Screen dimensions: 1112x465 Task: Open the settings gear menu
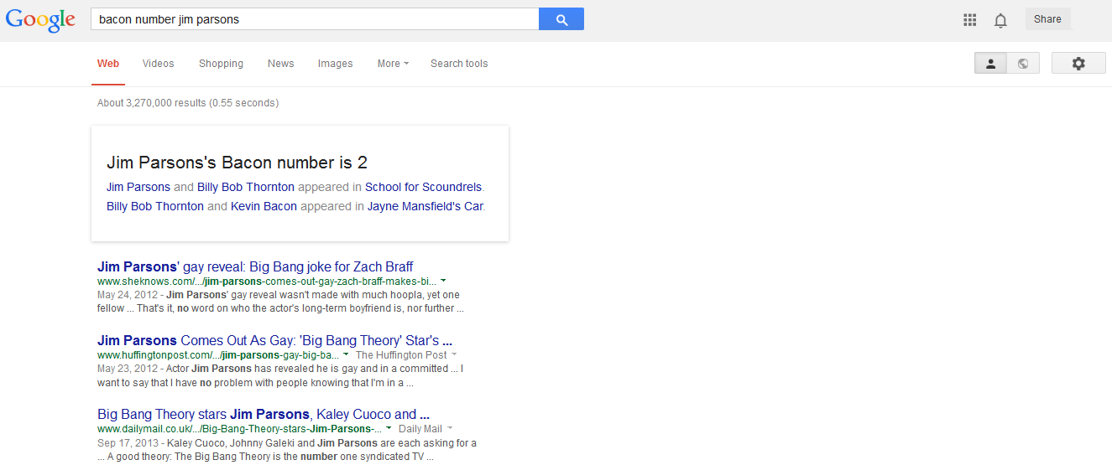point(1078,64)
